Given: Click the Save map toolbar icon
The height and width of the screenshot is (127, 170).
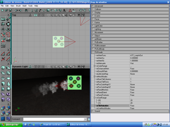Looking at the screenshot, I should point(10,10).
